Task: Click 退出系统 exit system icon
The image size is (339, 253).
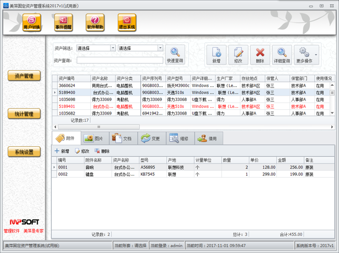Action: point(127,22)
